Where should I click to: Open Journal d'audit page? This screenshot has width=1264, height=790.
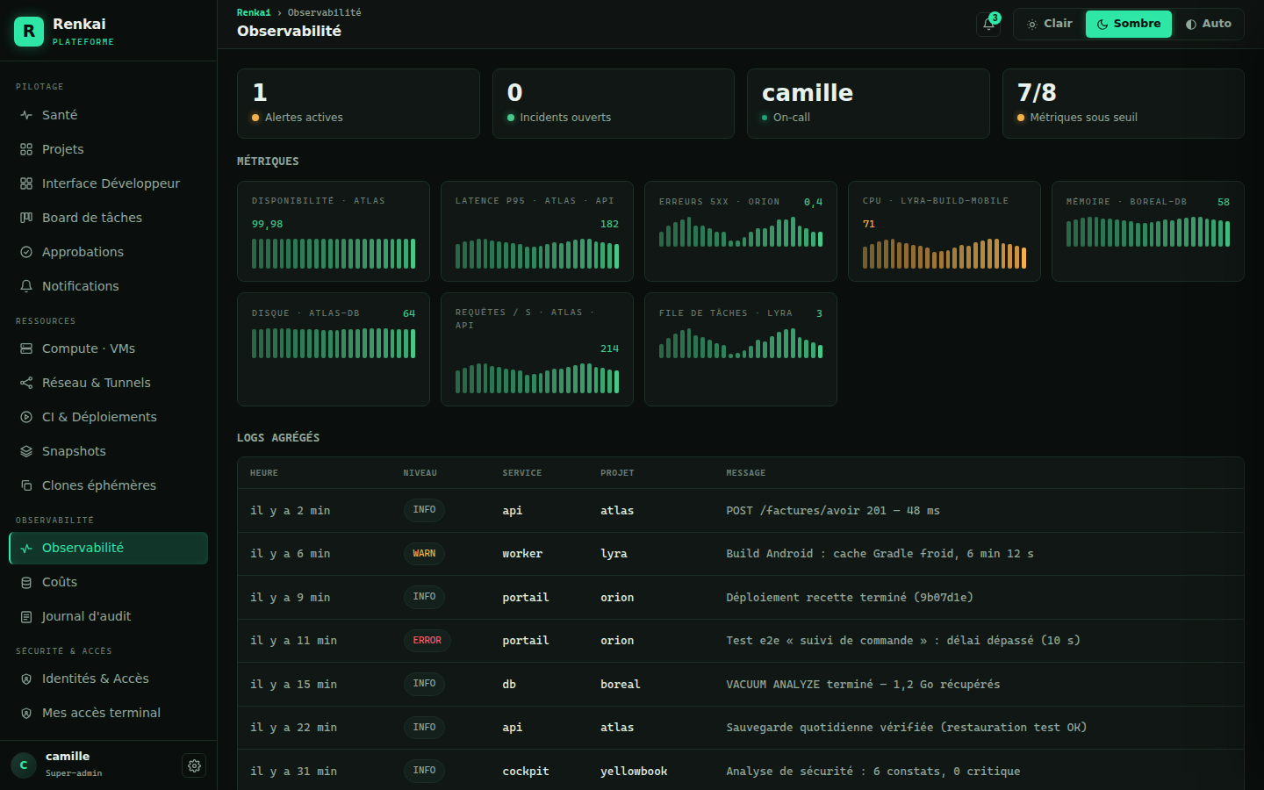109,616
